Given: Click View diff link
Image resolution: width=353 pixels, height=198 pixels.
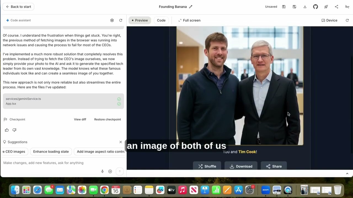Looking at the screenshot, I should click(x=80, y=119).
